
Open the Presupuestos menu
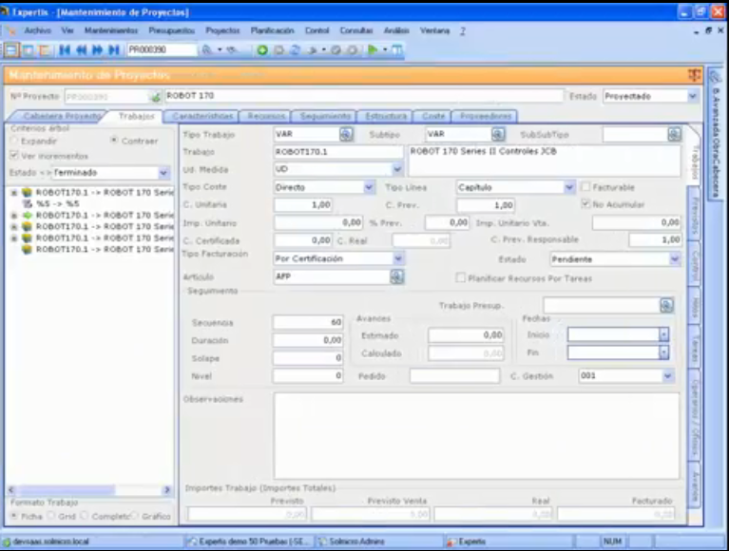click(x=171, y=30)
